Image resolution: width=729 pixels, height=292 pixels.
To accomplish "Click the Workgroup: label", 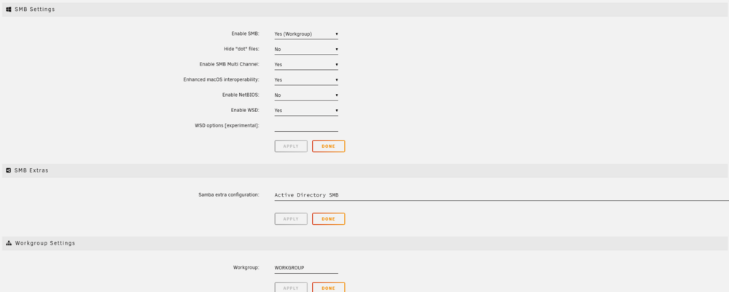I will coord(246,267).
